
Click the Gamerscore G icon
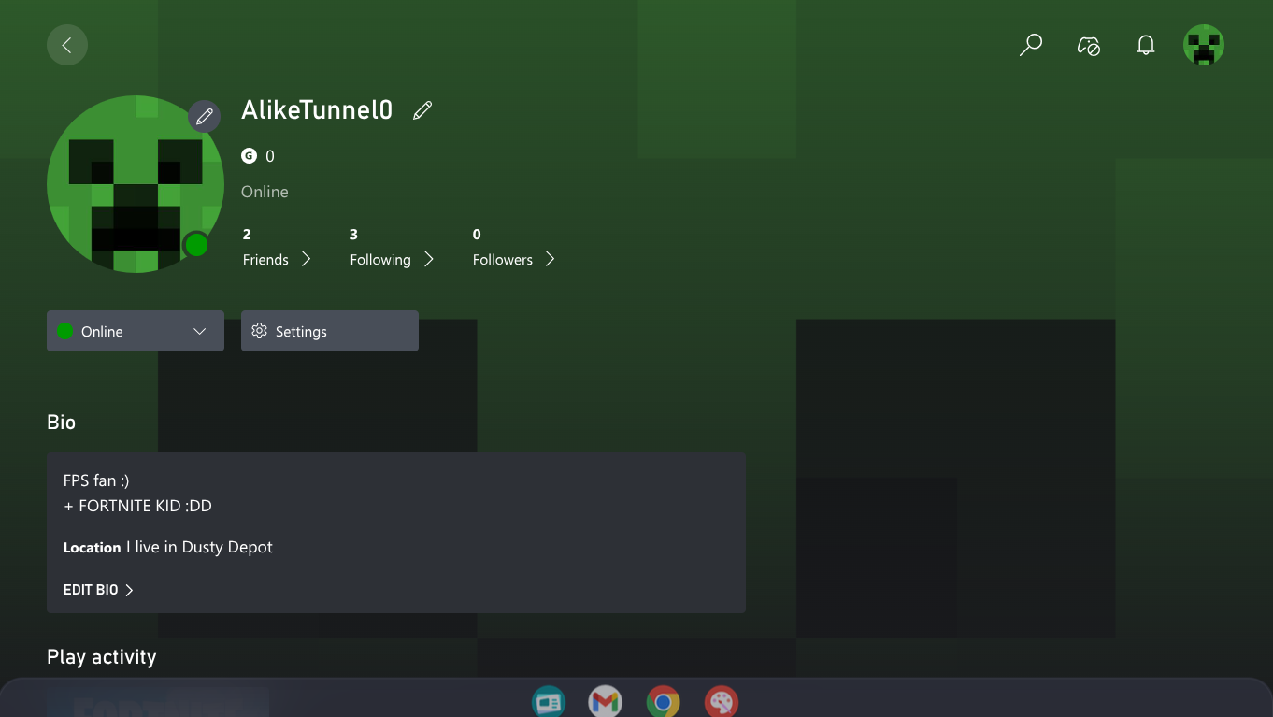pos(249,156)
